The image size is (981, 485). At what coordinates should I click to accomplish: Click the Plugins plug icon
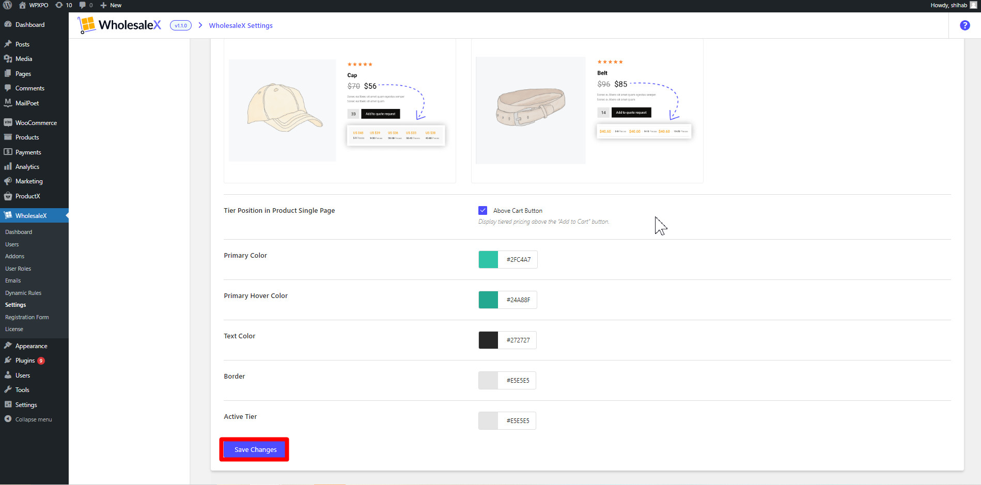(x=8, y=360)
